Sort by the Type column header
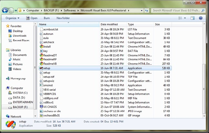Image resolution: width=209 pixels, height=133 pixels. [140, 24]
